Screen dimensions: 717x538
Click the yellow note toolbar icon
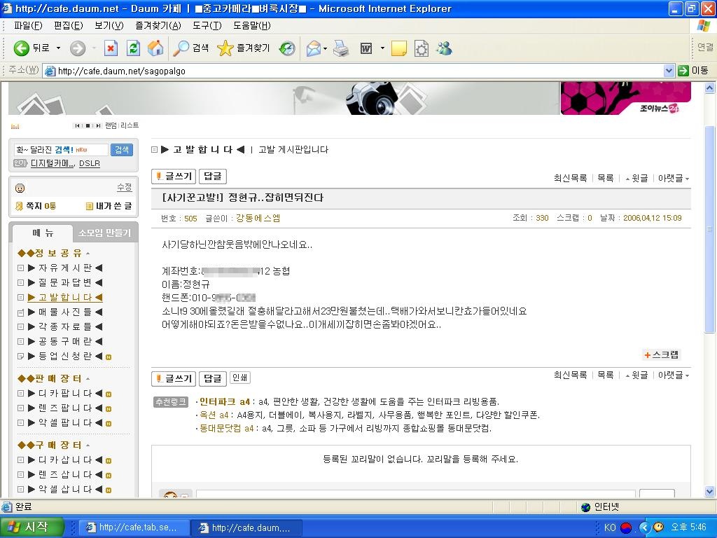tap(399, 48)
